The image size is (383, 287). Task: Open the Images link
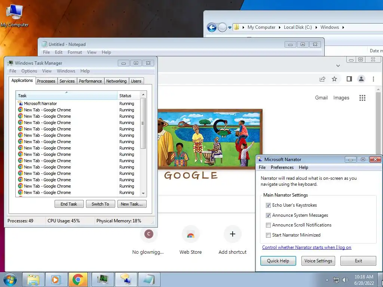click(x=341, y=98)
